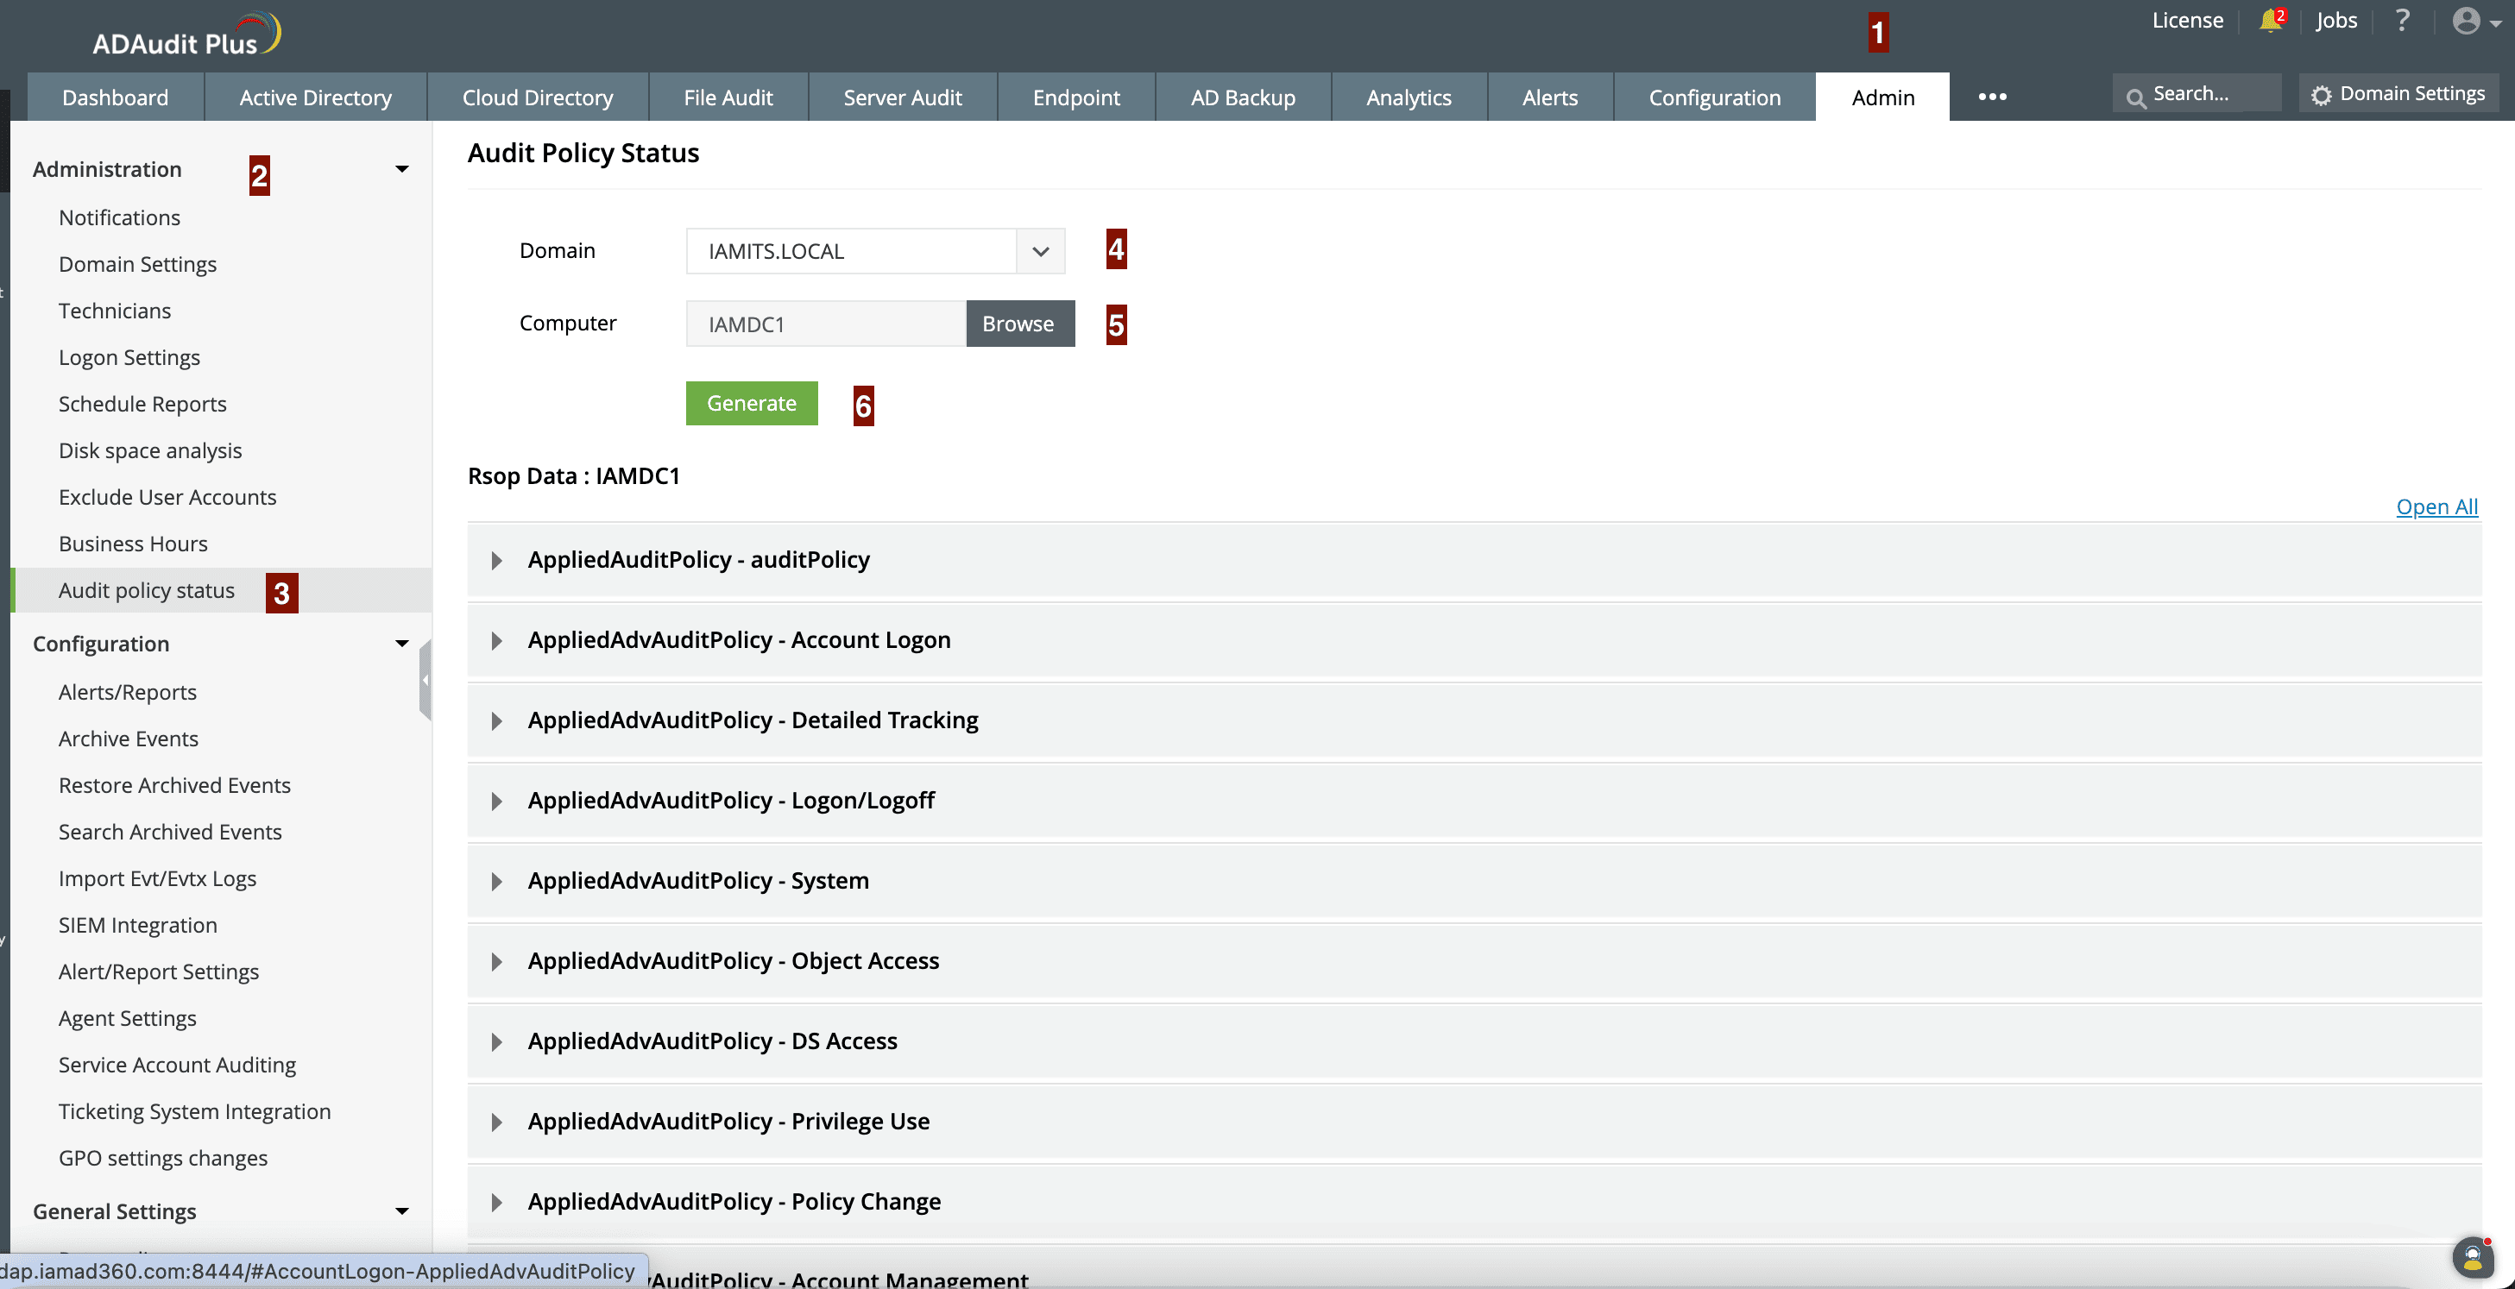Click the Domain Settings gear icon

(x=2322, y=96)
